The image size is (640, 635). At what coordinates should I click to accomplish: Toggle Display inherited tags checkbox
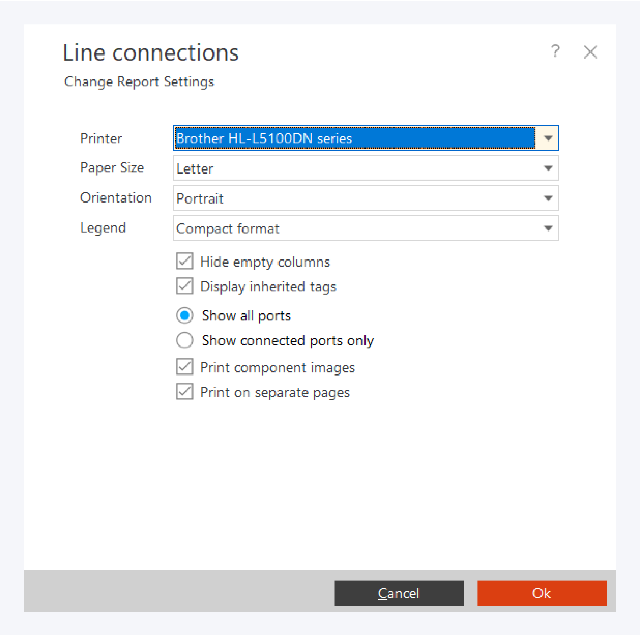[x=184, y=286]
